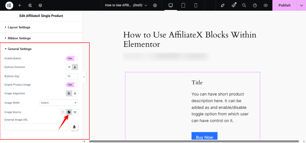Open the Structure layers icon
This screenshot has height=143, width=306.
tap(40, 5)
